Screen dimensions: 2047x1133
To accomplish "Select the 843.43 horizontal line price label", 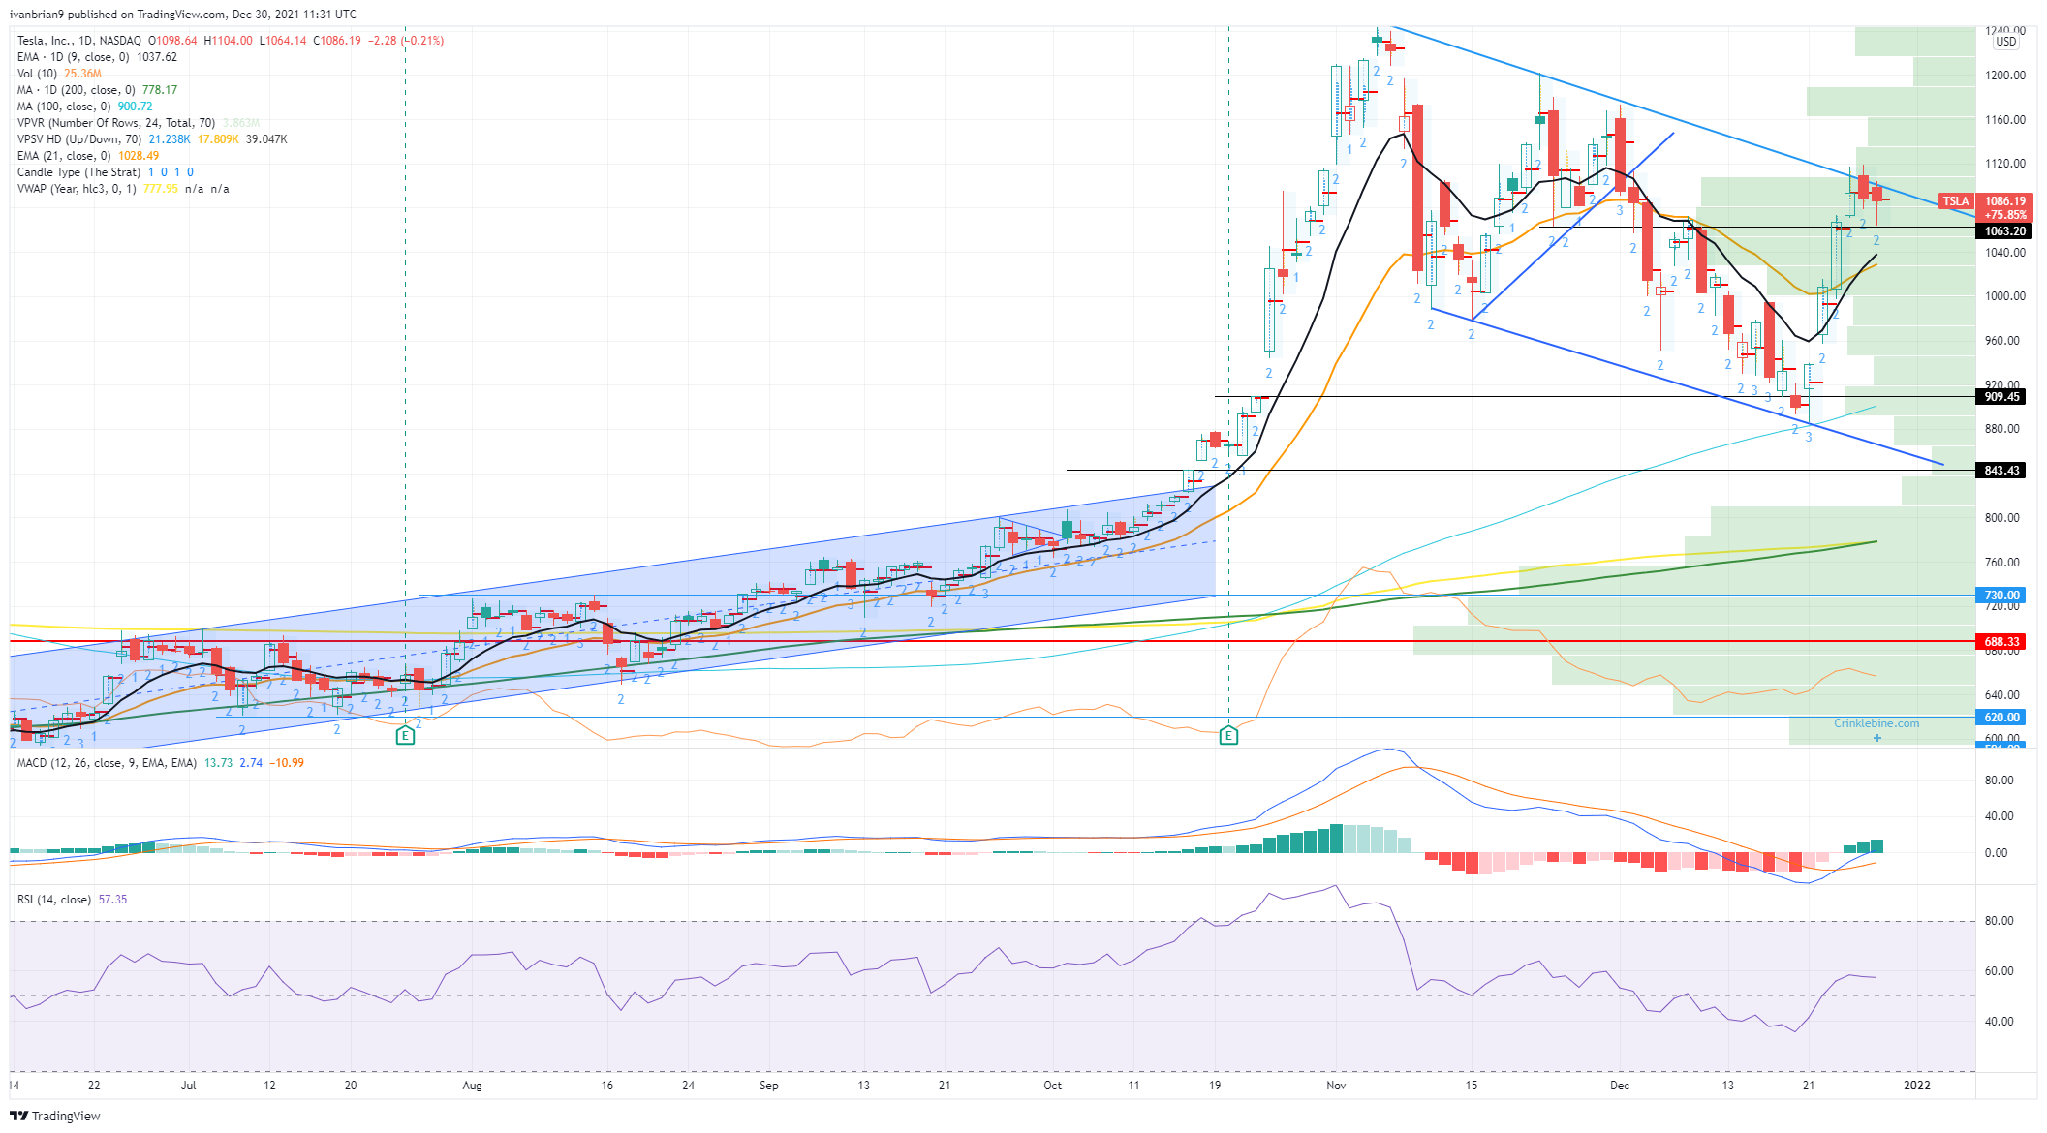I will [x=2001, y=471].
